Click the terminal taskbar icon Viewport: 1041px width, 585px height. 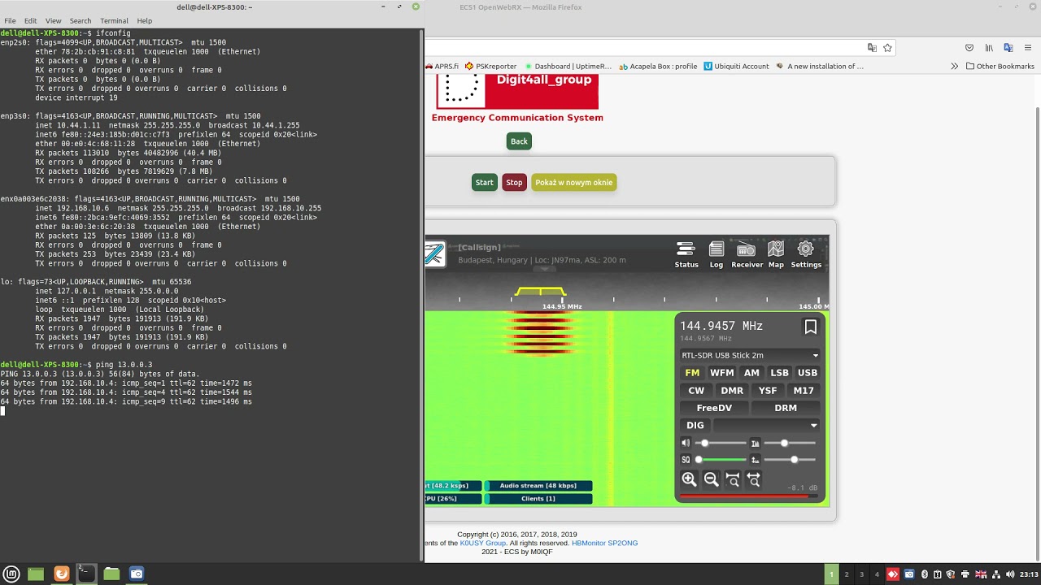(85, 574)
